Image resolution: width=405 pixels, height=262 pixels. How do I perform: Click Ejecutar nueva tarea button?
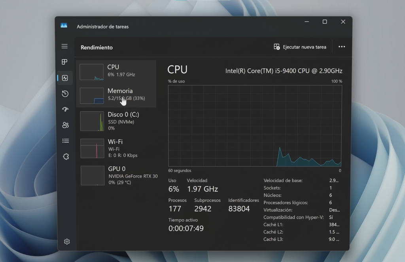point(300,47)
